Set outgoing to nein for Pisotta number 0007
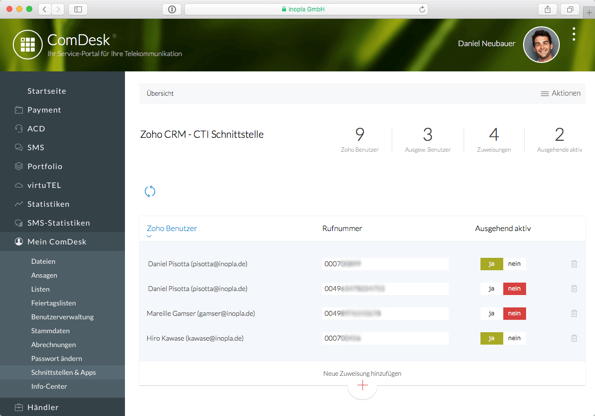The width and height of the screenshot is (595, 416). (x=515, y=264)
